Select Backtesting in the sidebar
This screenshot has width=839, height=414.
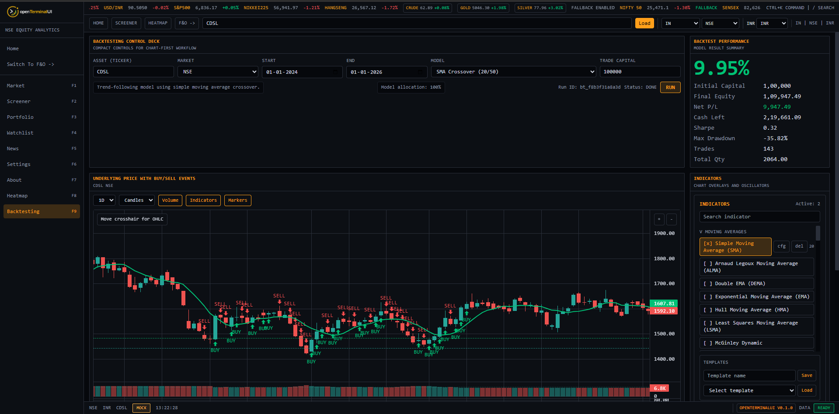(41, 211)
